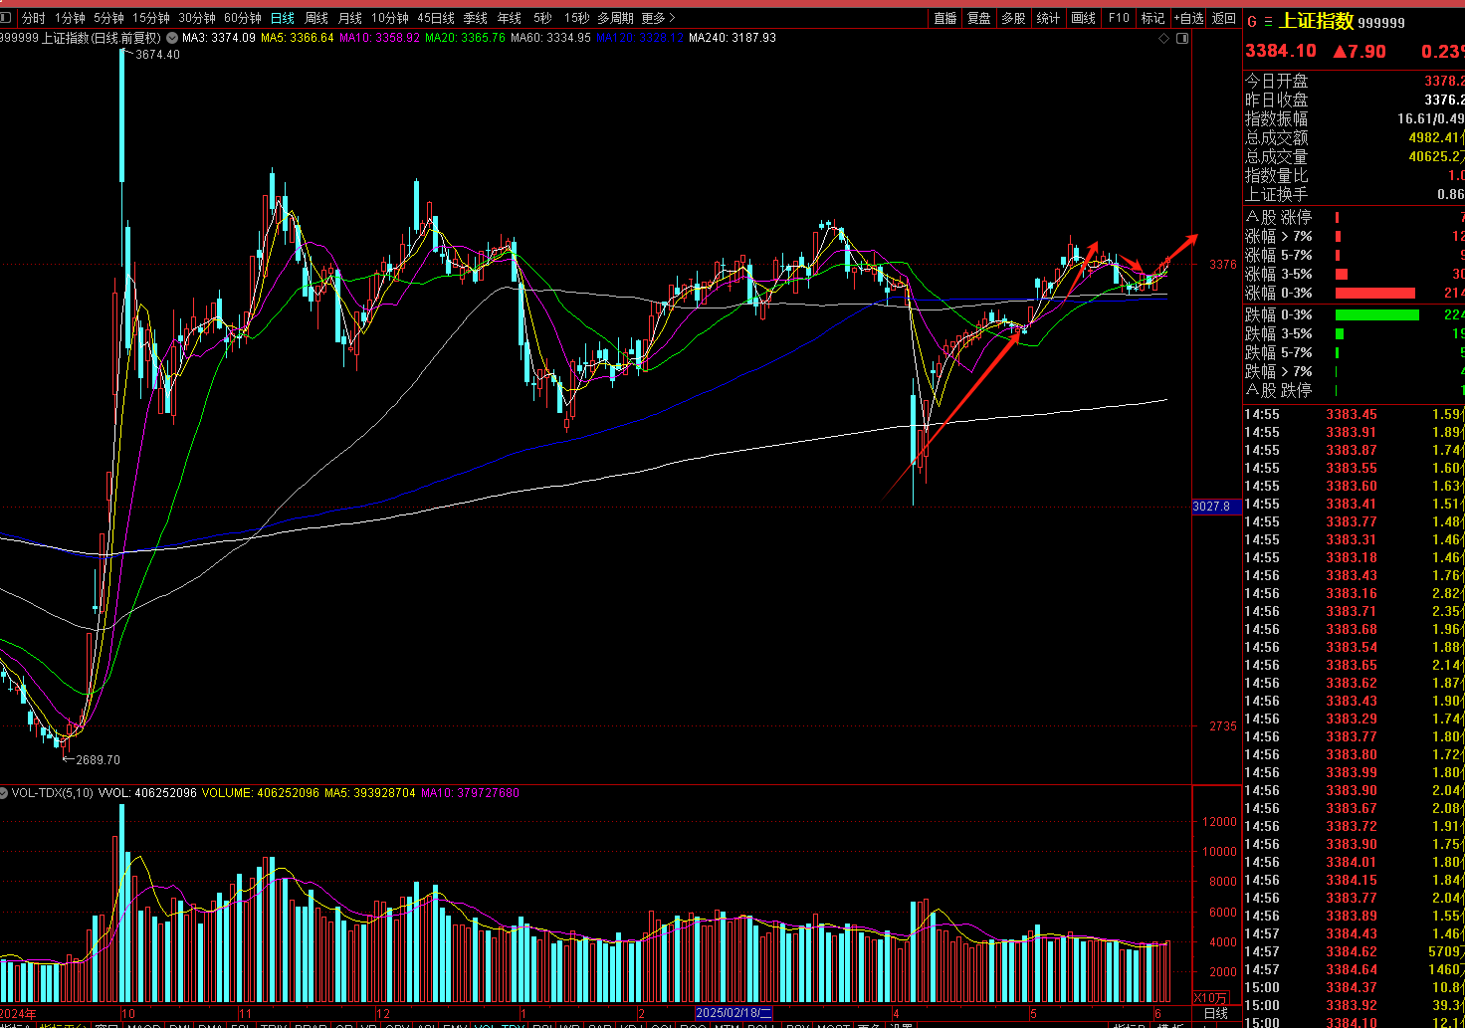The image size is (1465, 1028).
Task: Open the 多股 multi-stock view
Action: [x=1013, y=18]
